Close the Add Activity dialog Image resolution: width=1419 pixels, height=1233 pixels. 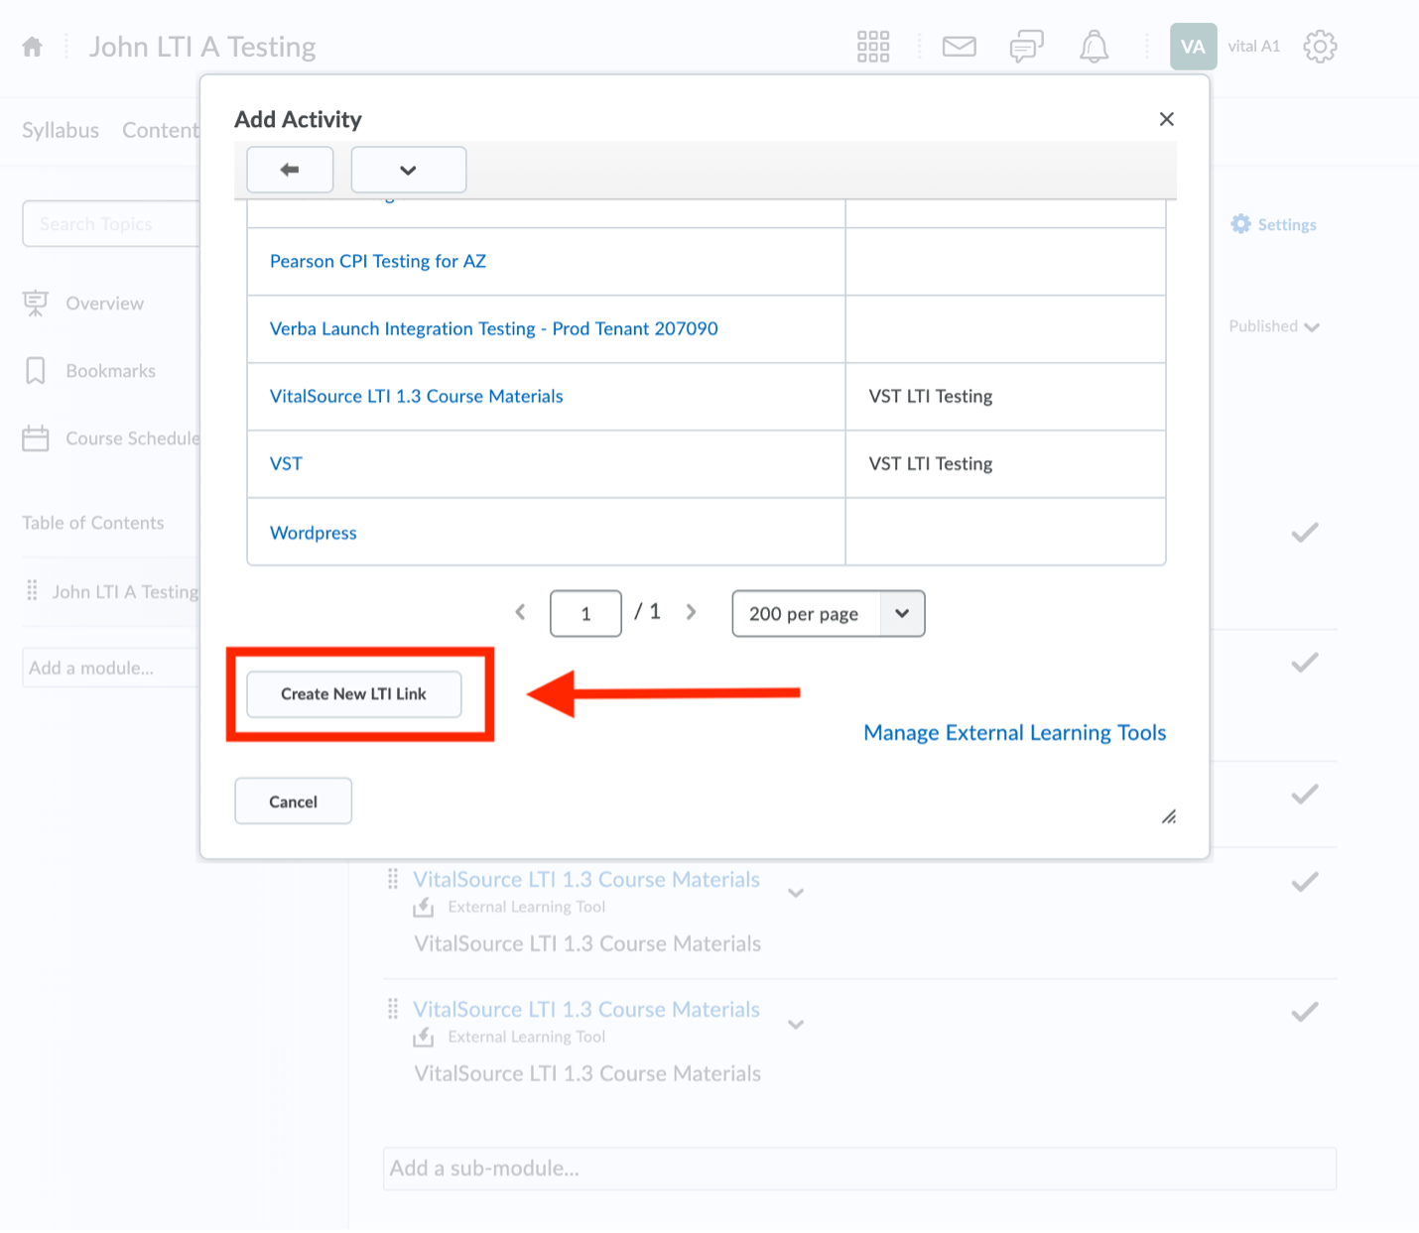[1167, 119]
